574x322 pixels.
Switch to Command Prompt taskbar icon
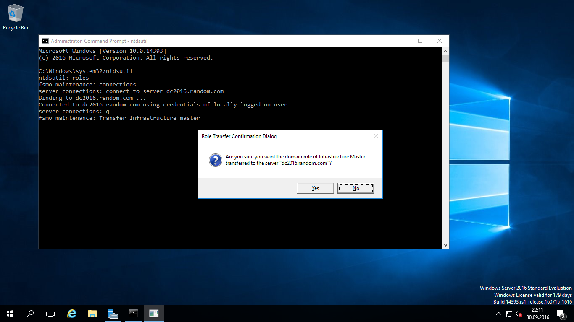pyautogui.click(x=133, y=314)
